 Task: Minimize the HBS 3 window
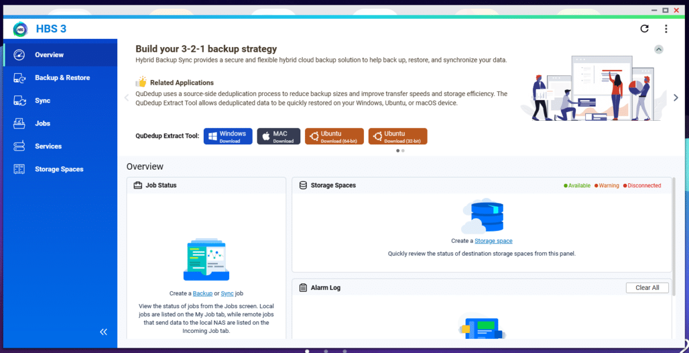(654, 10)
